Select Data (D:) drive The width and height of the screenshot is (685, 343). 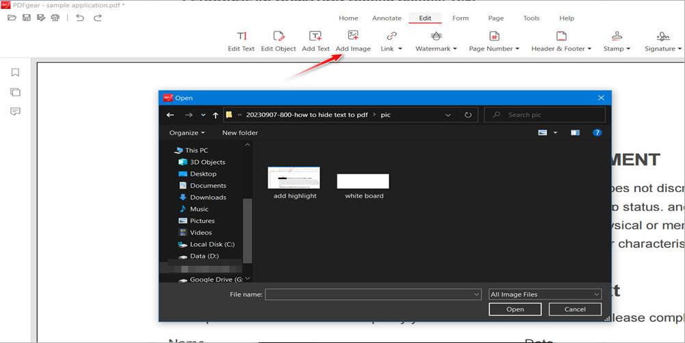coord(198,256)
